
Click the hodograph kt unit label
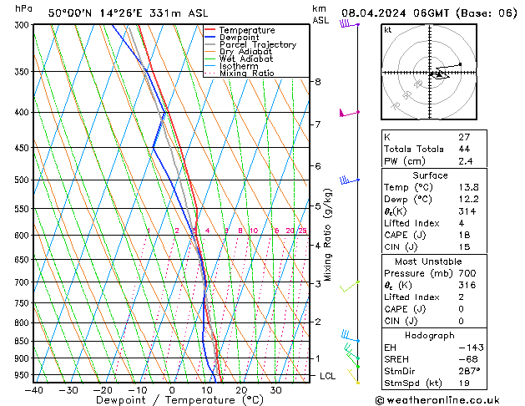388,30
